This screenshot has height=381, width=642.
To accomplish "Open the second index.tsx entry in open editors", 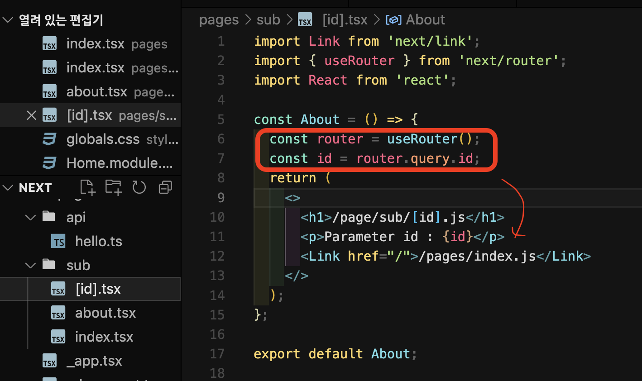I will [91, 67].
